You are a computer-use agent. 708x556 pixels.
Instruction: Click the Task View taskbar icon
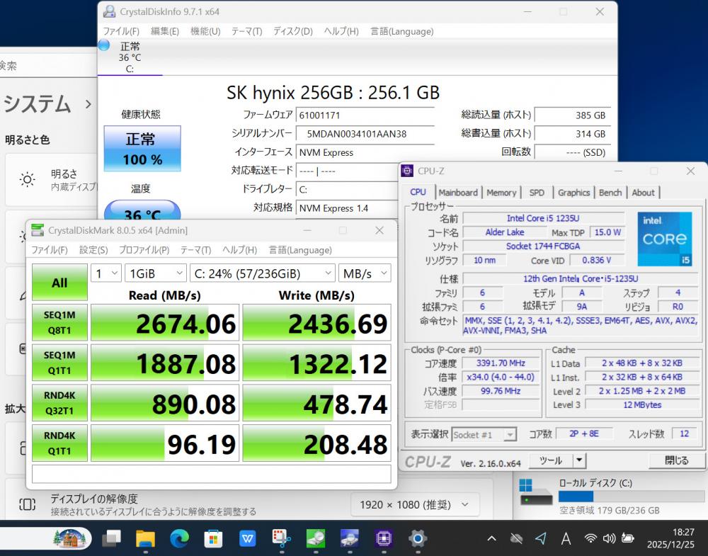click(x=111, y=539)
